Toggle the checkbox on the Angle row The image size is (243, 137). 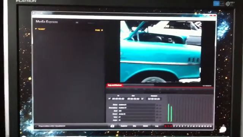160,120
